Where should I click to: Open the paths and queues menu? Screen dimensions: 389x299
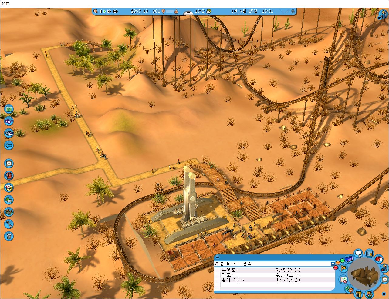tap(9, 212)
